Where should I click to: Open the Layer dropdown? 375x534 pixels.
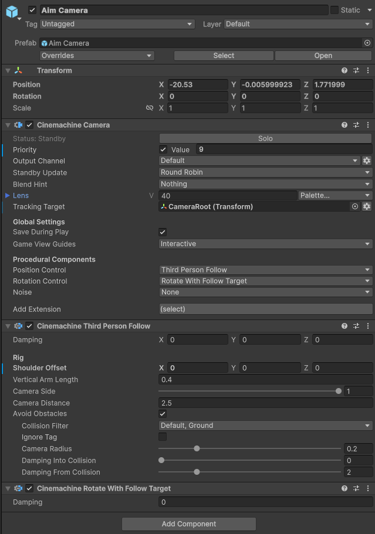[298, 24]
